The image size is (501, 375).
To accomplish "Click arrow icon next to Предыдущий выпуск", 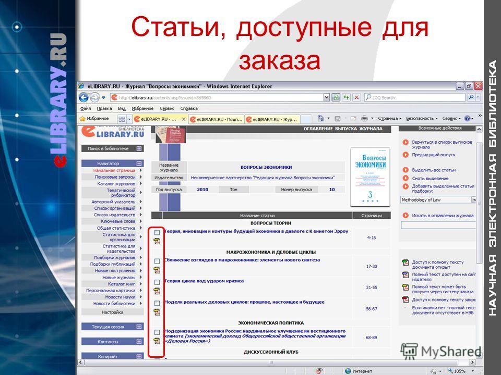I will point(405,155).
